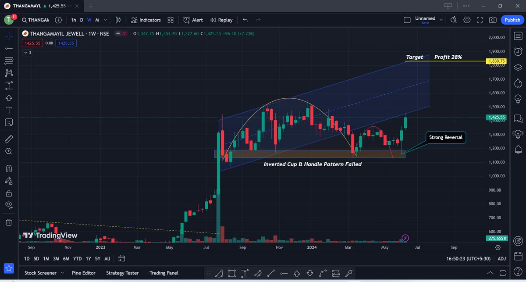Open the patterns drawing tools
Image resolution: width=526 pixels, height=282 pixels.
pos(9,73)
